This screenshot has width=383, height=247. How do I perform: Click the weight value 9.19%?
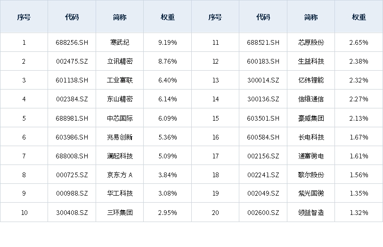(168, 42)
